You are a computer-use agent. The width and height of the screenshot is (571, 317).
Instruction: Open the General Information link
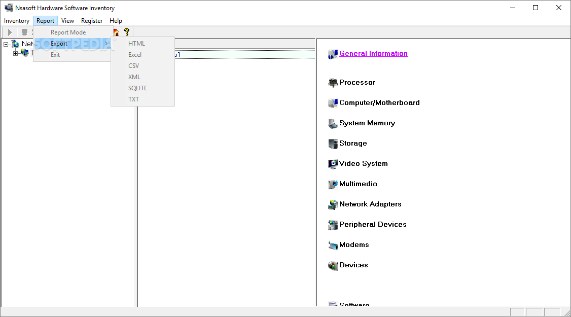click(373, 54)
